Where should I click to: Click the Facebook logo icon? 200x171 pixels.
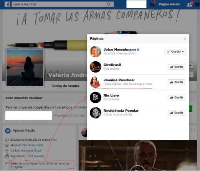[7, 5]
